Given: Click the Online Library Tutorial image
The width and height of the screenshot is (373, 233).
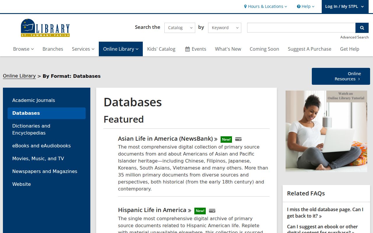Looking at the screenshot, I should tap(326, 131).
